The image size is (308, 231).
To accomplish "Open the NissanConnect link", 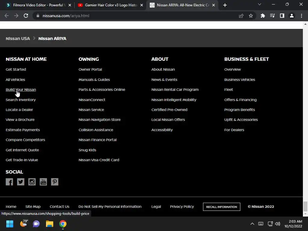I will [x=92, y=100].
